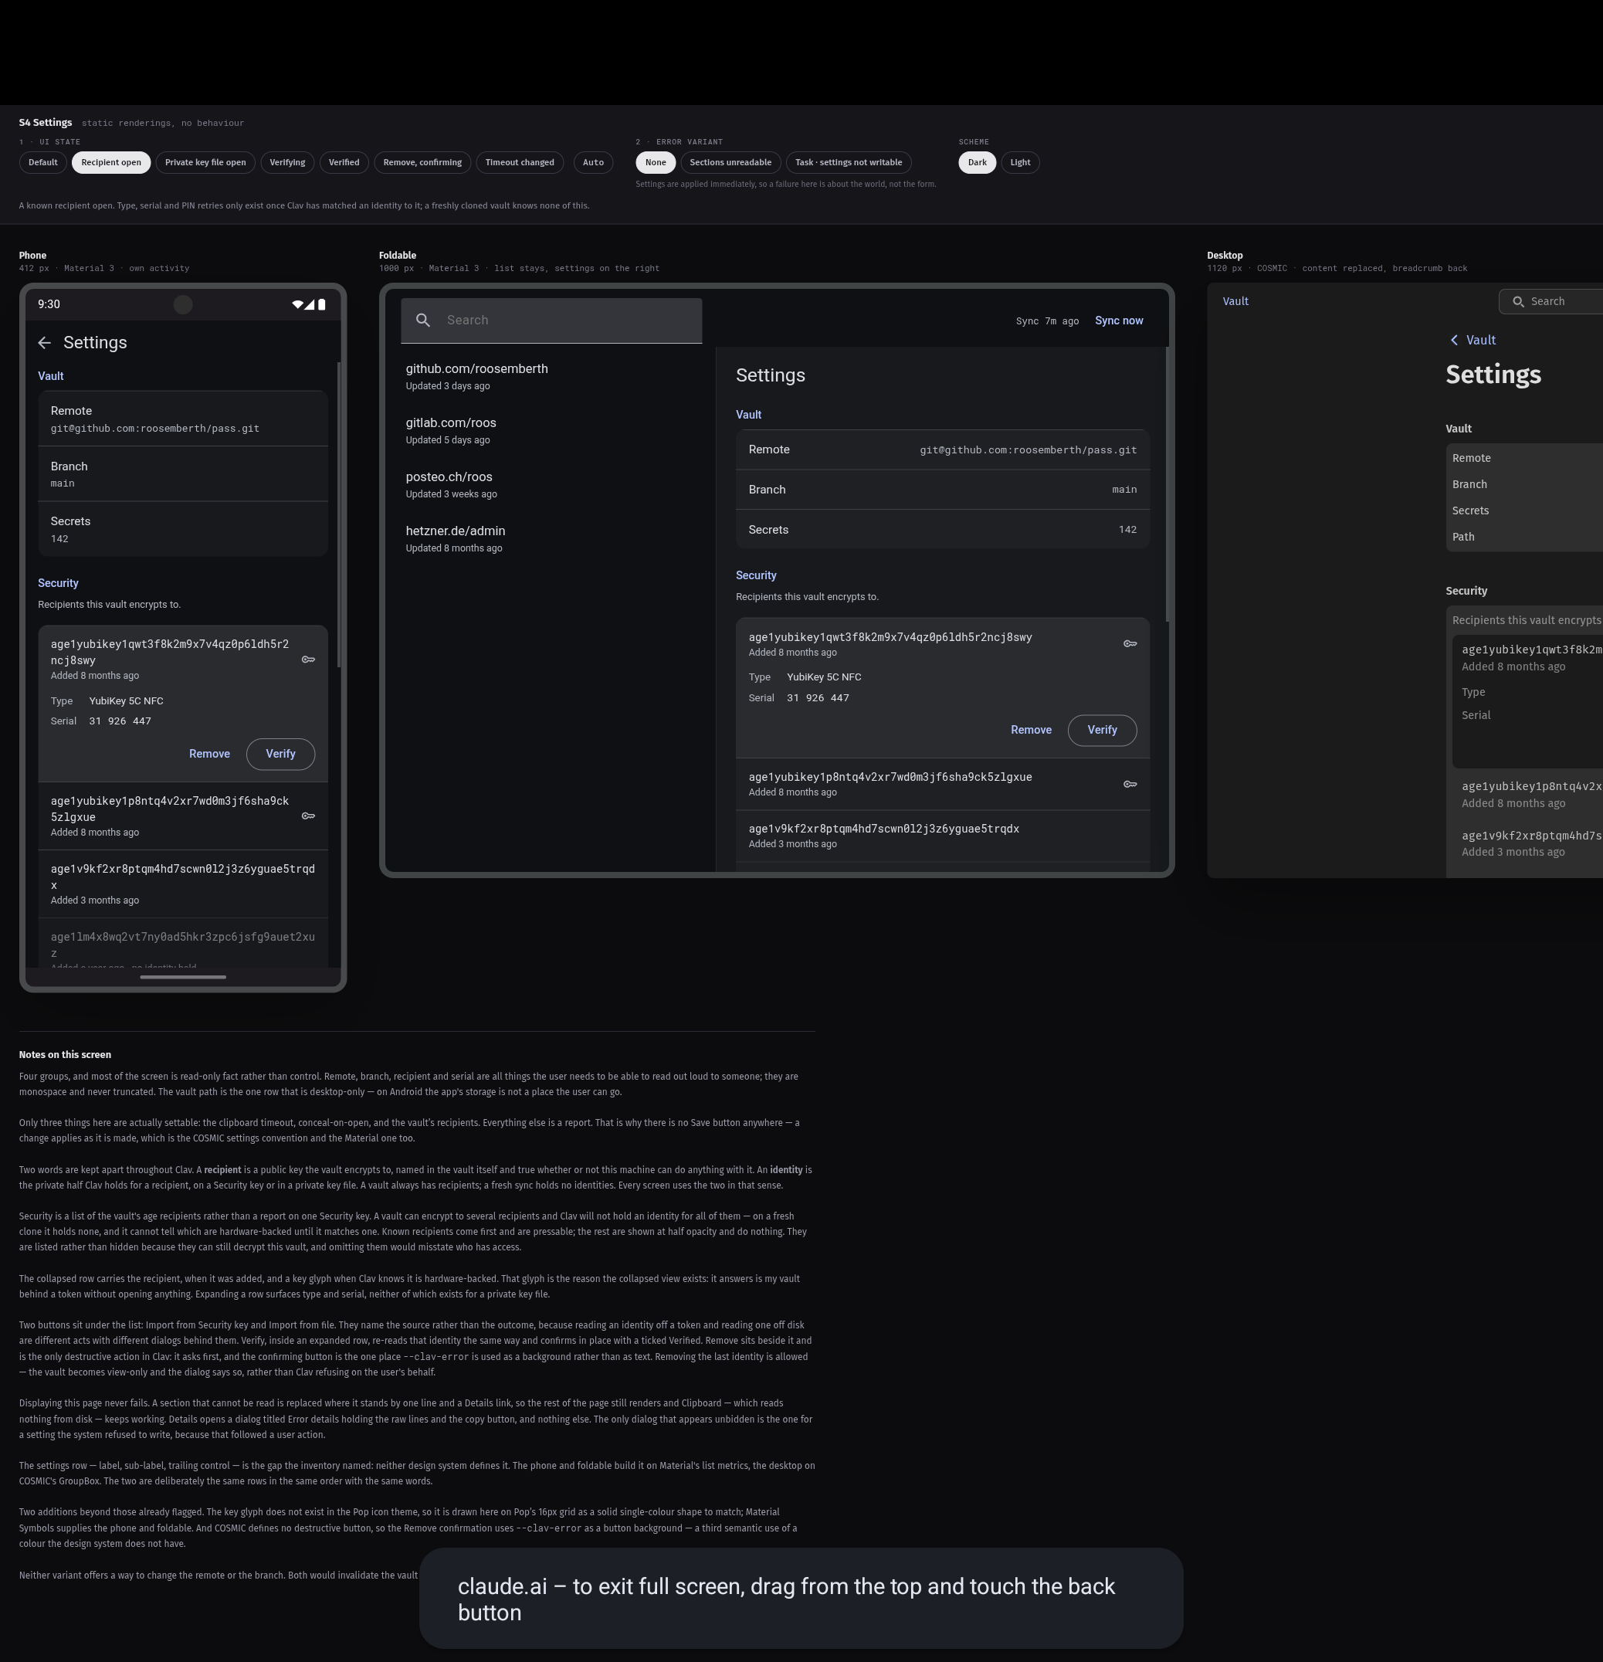The height and width of the screenshot is (1662, 1603).
Task: Click the Desktop breadcrumb back chevron
Action: click(1455, 340)
